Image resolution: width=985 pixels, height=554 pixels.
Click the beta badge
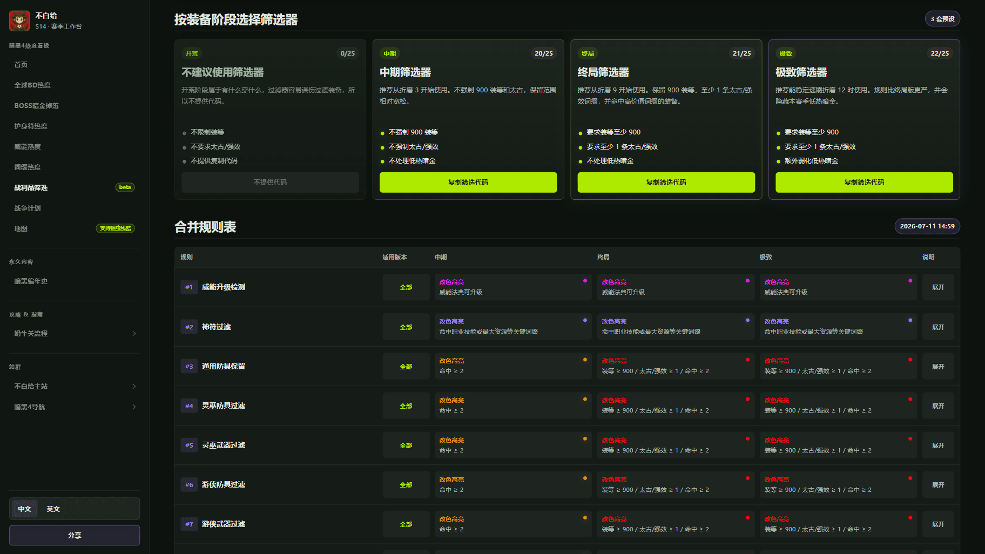click(x=125, y=187)
